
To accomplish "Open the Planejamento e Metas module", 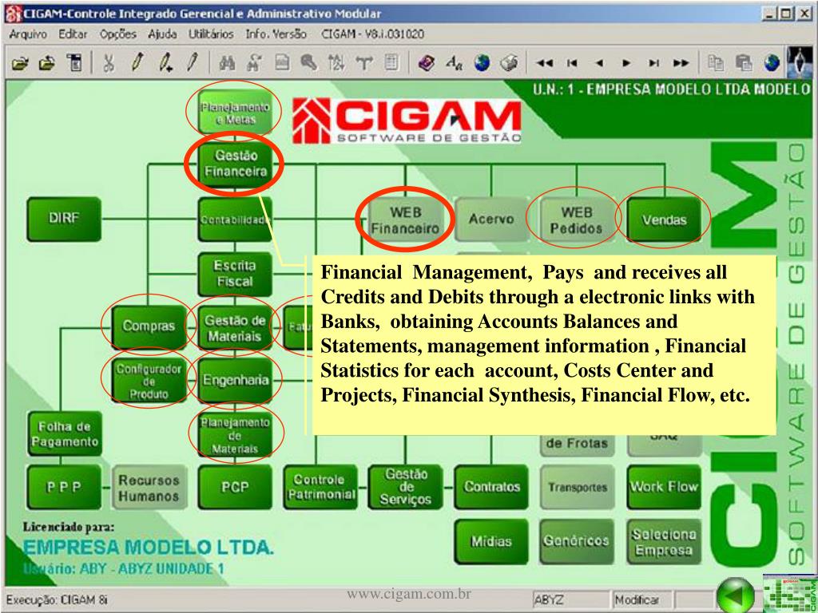I will pyautogui.click(x=235, y=113).
